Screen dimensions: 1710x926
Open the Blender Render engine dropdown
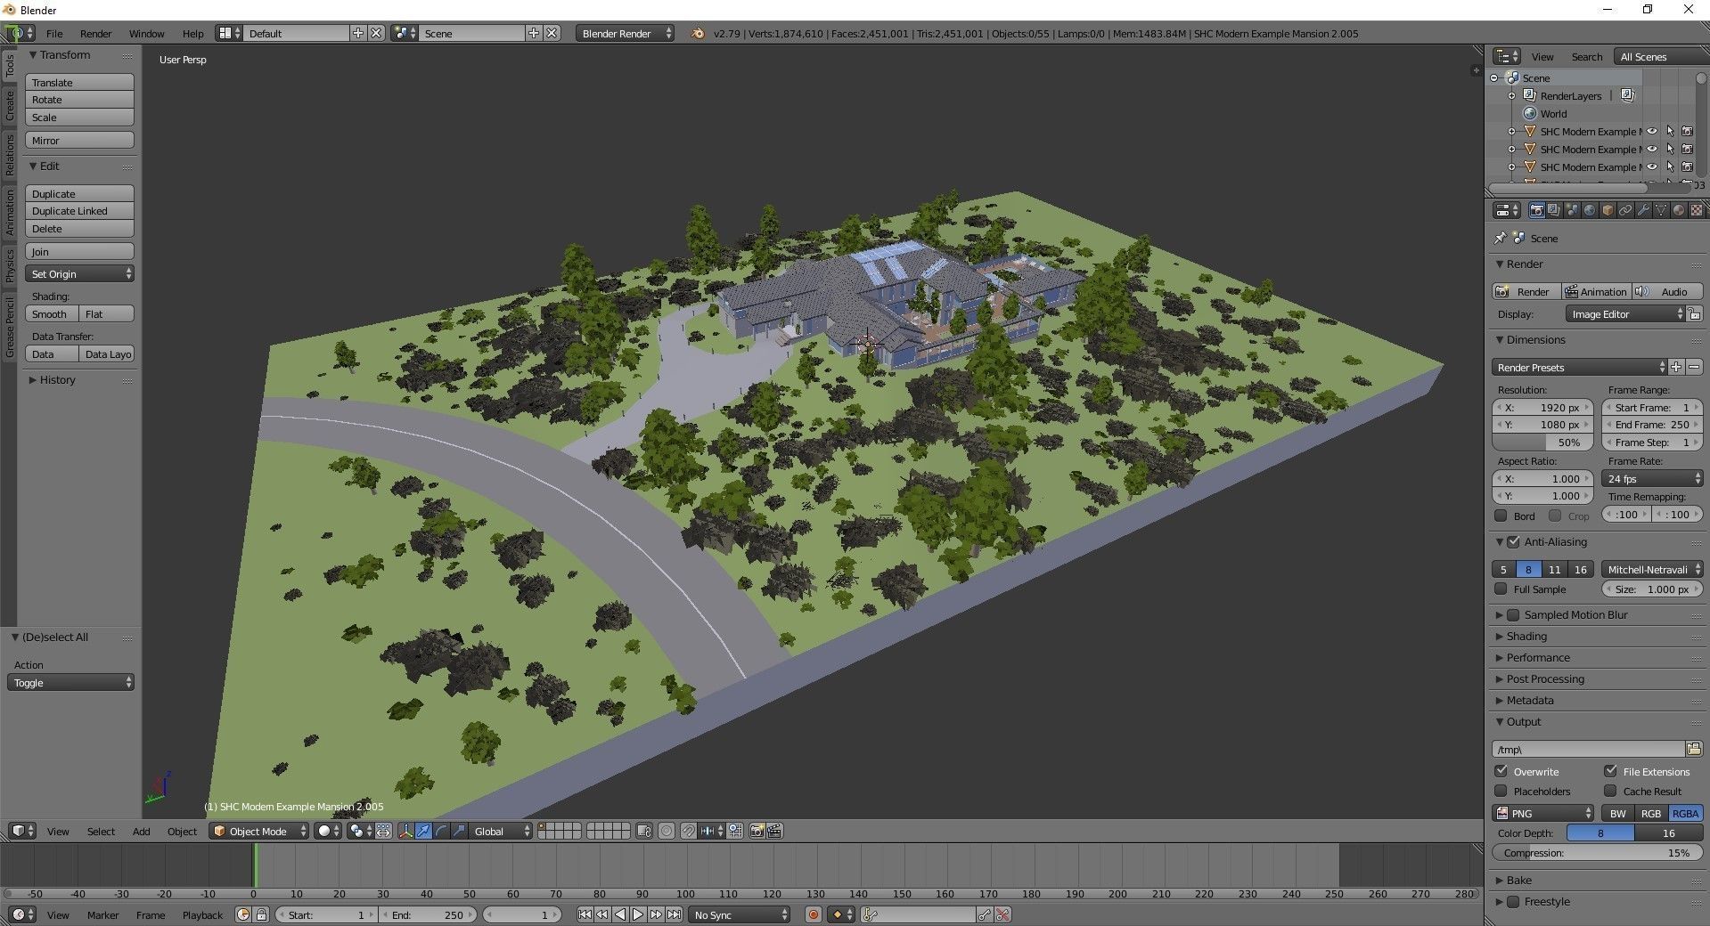click(625, 33)
